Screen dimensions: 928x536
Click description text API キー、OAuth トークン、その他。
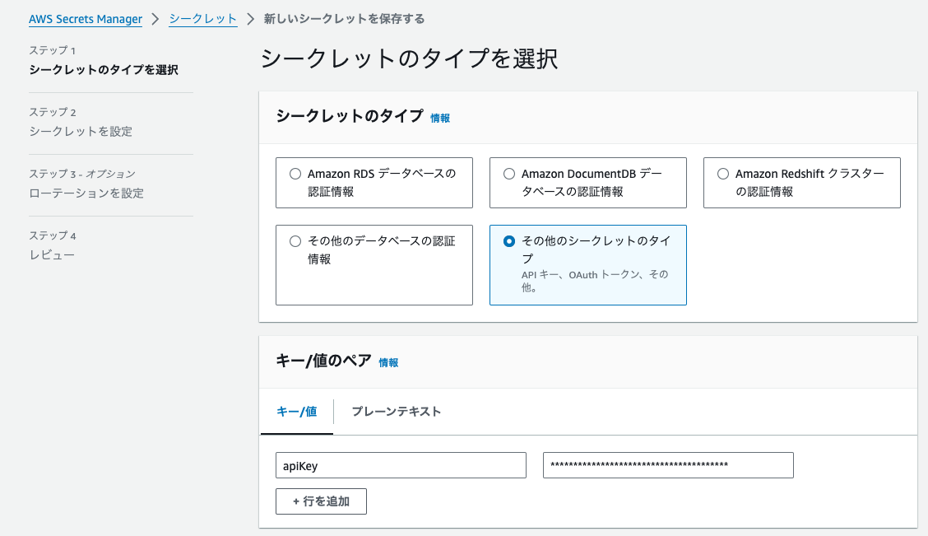(x=595, y=281)
